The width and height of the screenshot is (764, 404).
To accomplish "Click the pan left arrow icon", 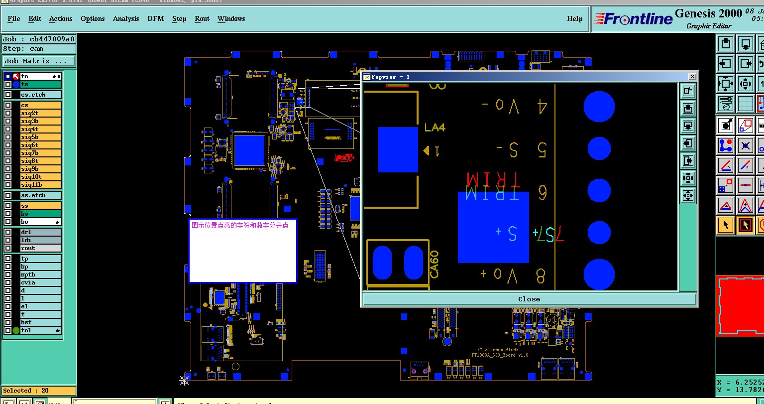I will [x=726, y=64].
